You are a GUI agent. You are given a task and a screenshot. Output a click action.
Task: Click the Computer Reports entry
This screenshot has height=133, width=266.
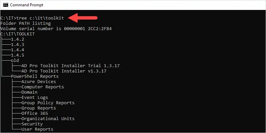pos(42,87)
